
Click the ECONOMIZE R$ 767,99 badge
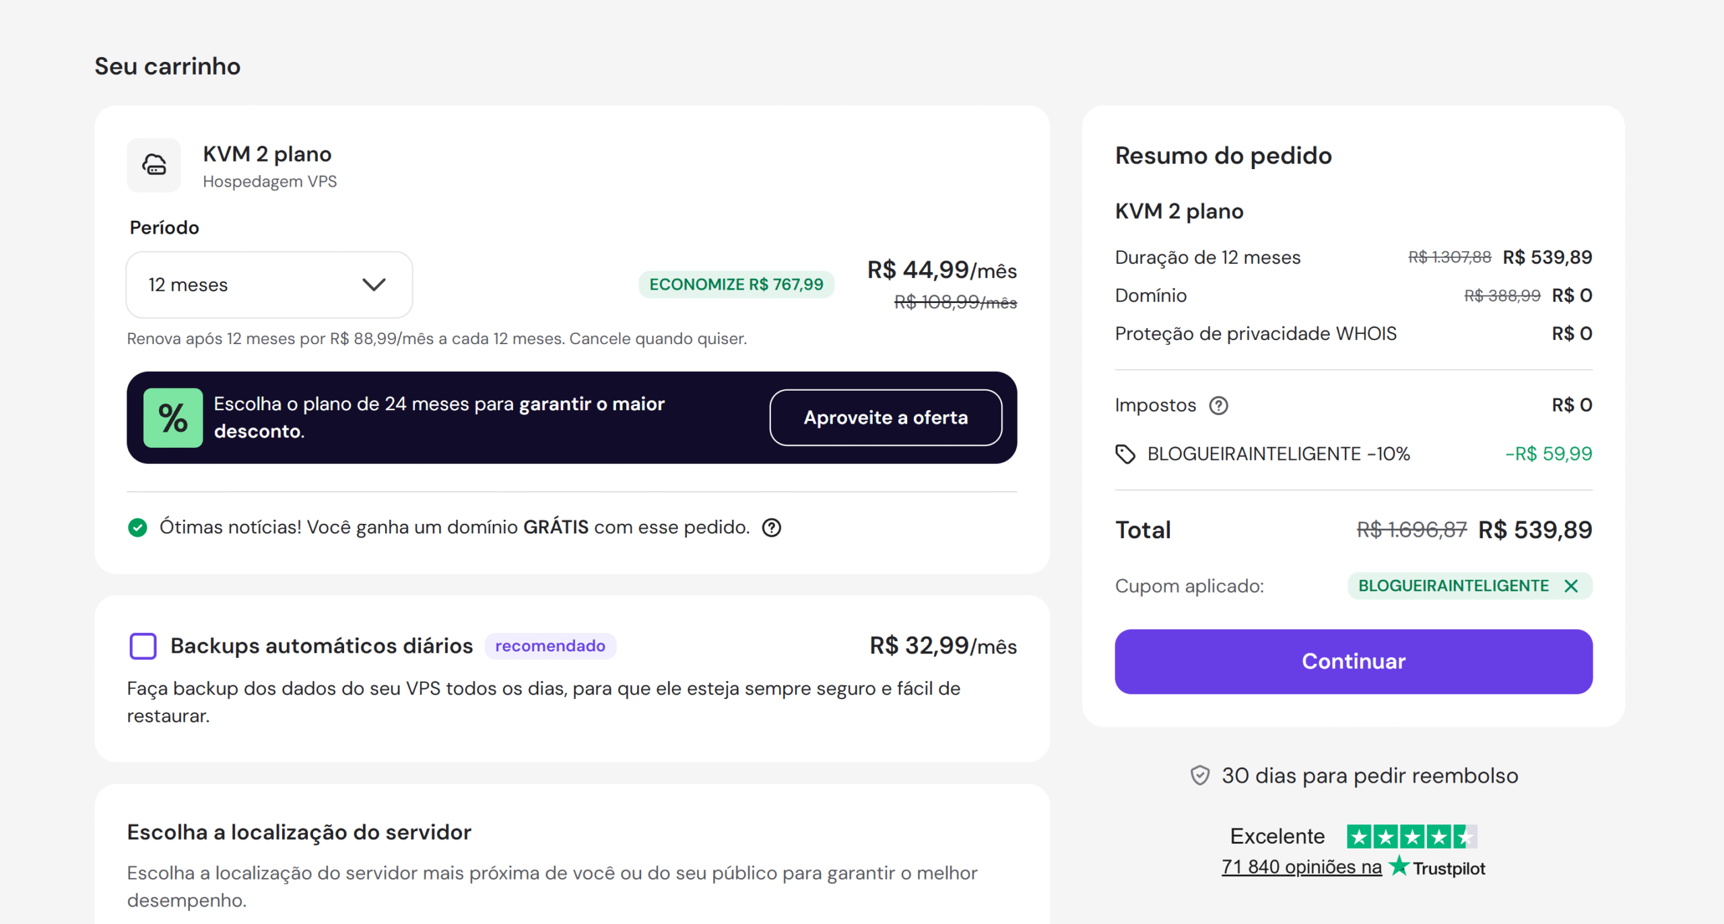[x=736, y=284]
